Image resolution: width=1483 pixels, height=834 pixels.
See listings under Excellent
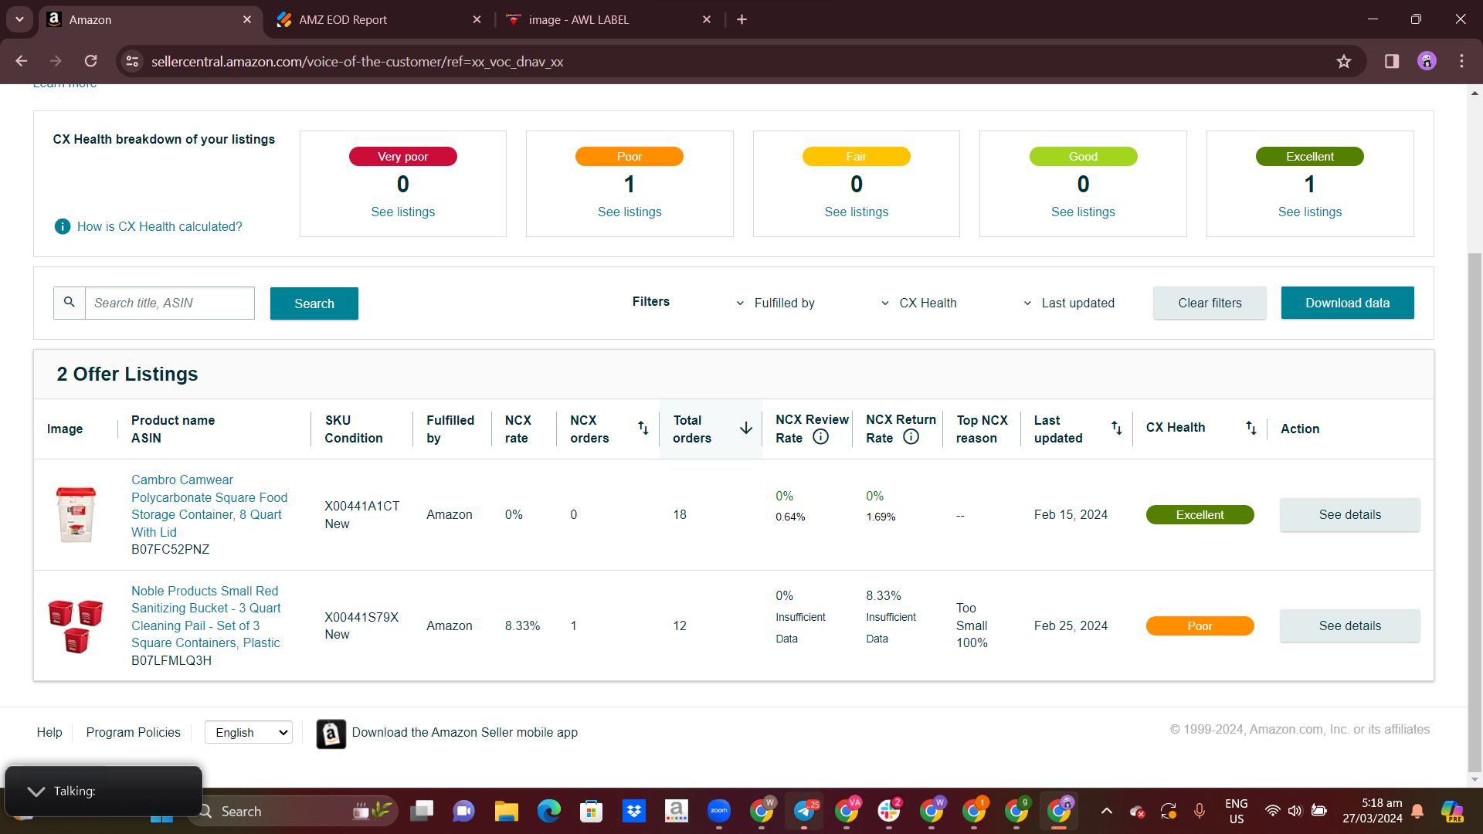[1310, 212]
